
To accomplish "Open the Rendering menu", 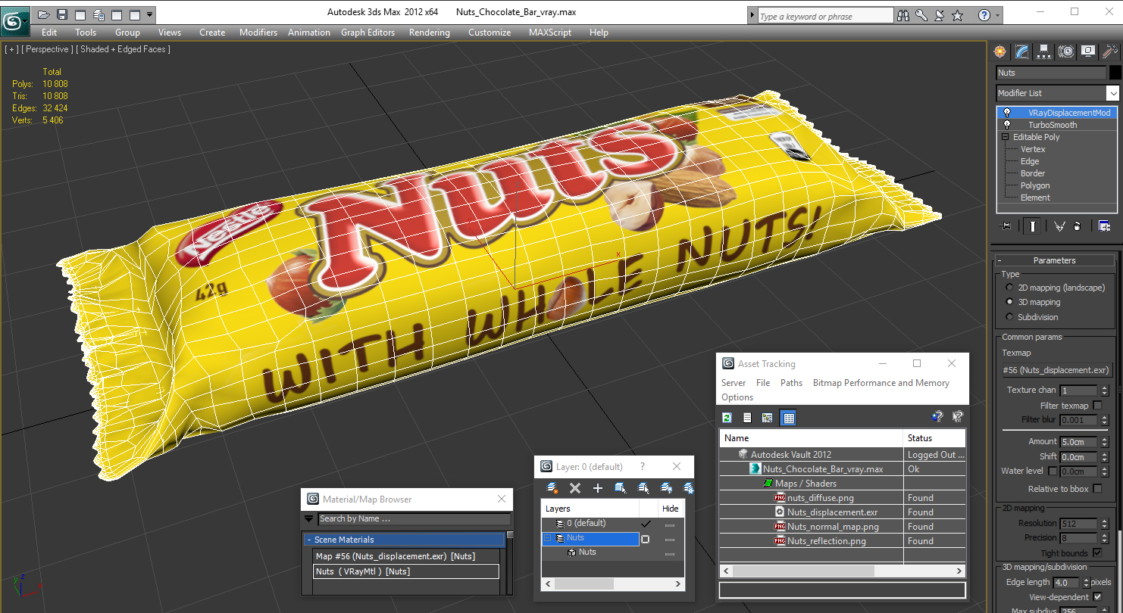I will 430,33.
